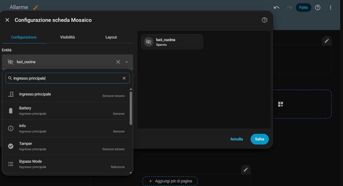Click the entity list scrollbar thumb
This screenshot has width=343, height=186.
[x=131, y=108]
